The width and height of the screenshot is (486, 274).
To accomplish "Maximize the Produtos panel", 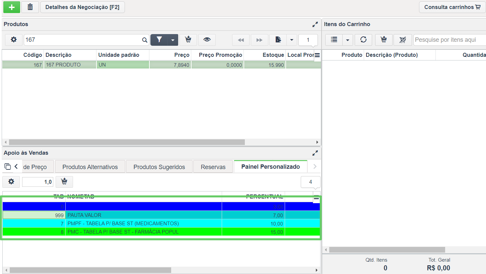I will [315, 24].
